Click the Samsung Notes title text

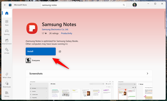59,25
